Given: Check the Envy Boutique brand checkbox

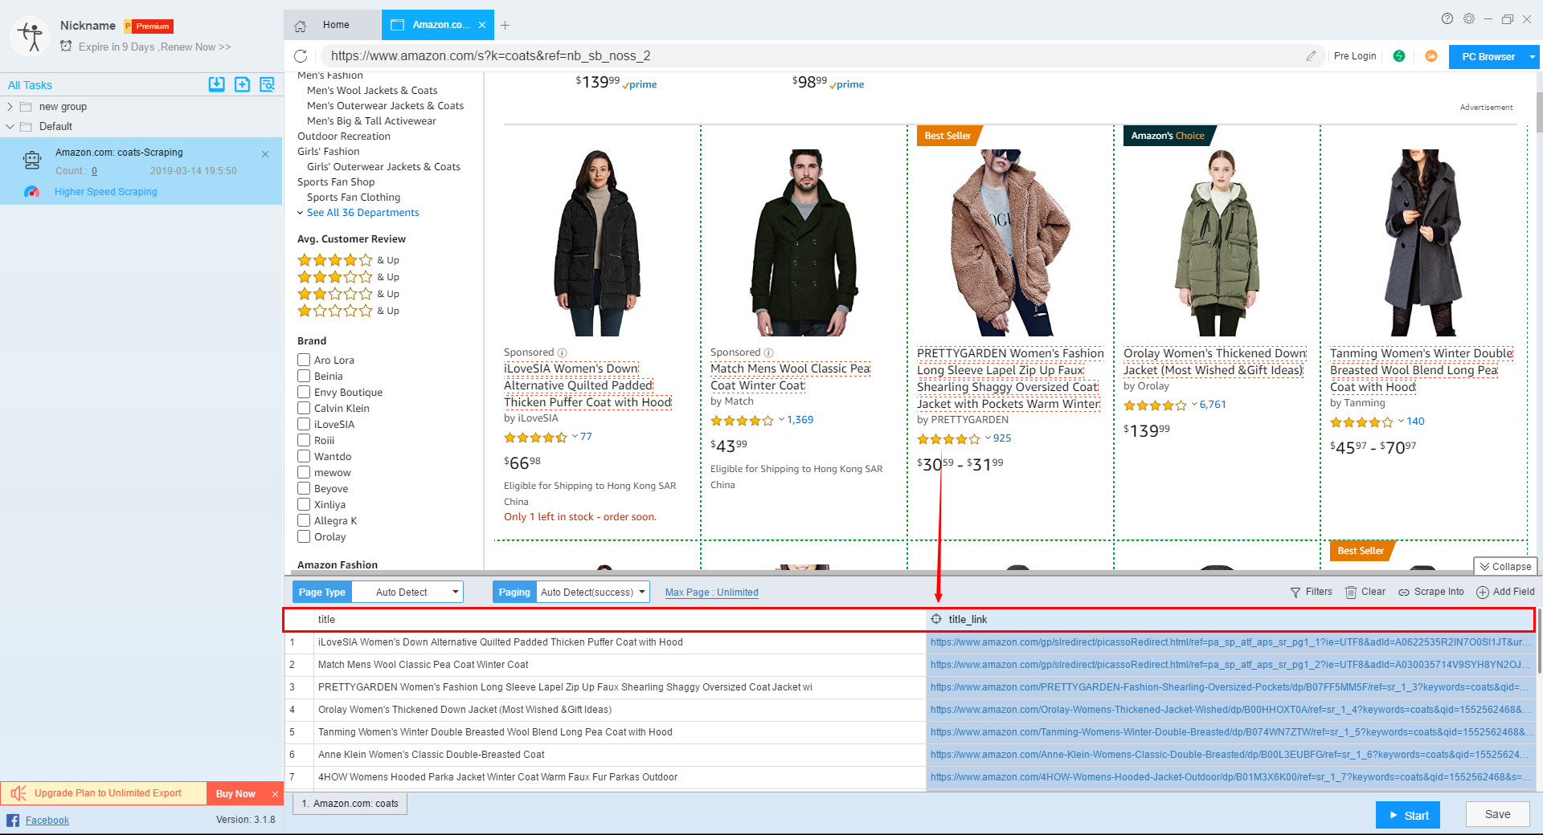Looking at the screenshot, I should (304, 392).
